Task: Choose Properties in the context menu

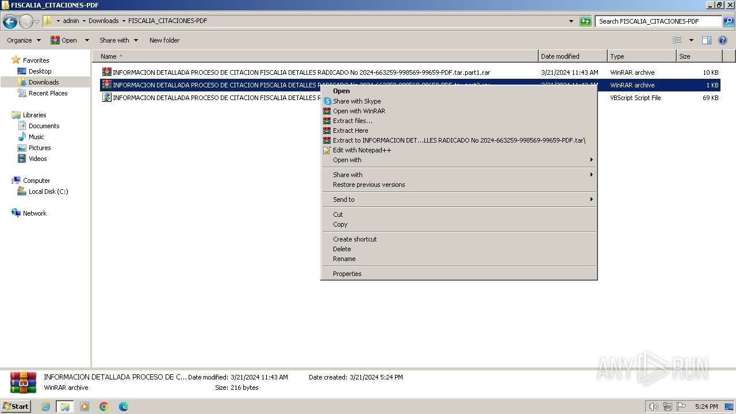Action: [x=459, y=274]
